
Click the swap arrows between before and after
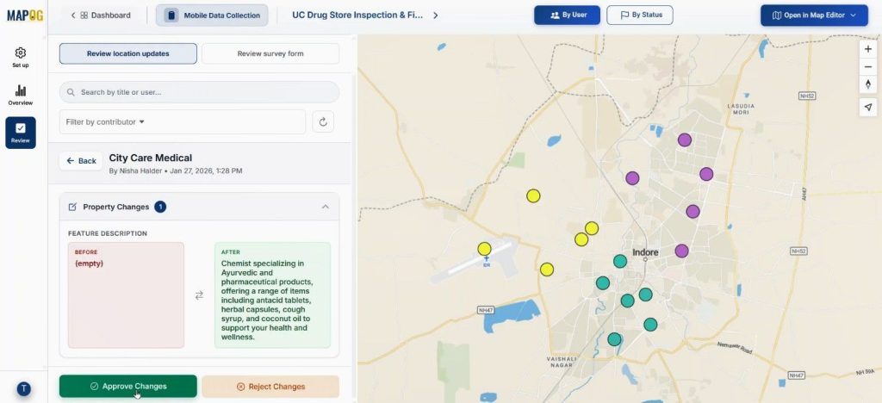(199, 295)
